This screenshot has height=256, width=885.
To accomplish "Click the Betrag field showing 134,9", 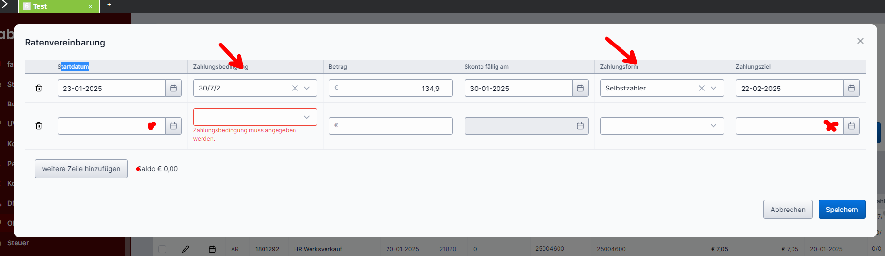I will point(390,88).
